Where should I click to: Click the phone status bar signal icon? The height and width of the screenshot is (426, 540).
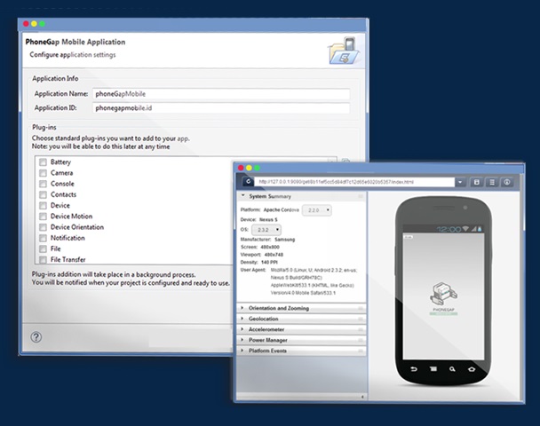click(473, 229)
